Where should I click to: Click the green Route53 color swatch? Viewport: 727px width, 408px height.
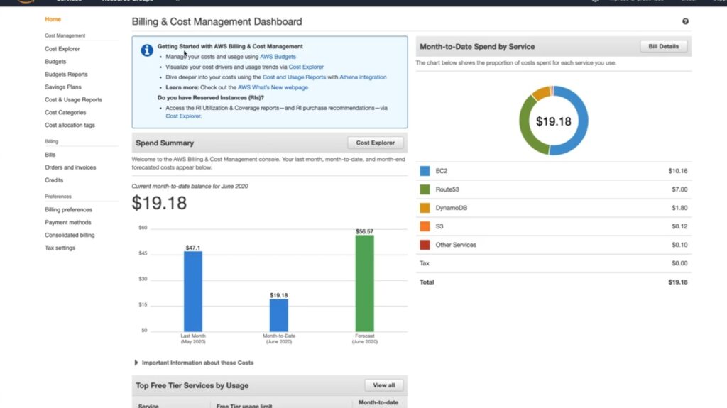425,189
